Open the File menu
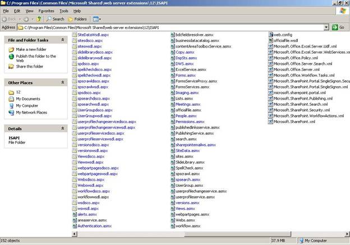 [6, 11]
